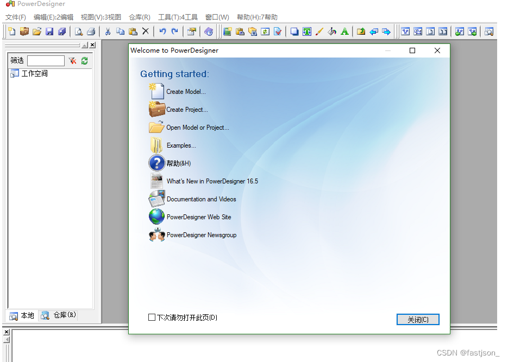Click the Save floppy disk icon
508x362 pixels.
(x=49, y=31)
